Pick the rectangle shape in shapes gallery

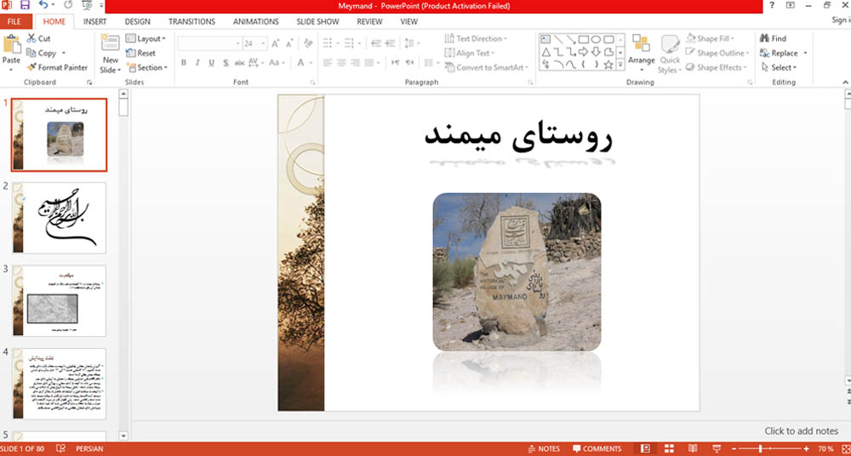tap(584, 39)
